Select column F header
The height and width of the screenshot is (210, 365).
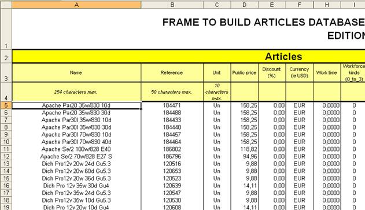(300, 5)
